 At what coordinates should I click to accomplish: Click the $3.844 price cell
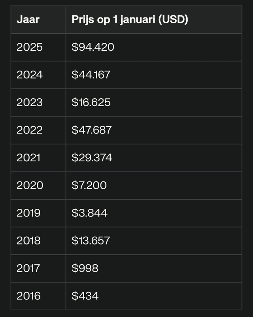point(89,213)
